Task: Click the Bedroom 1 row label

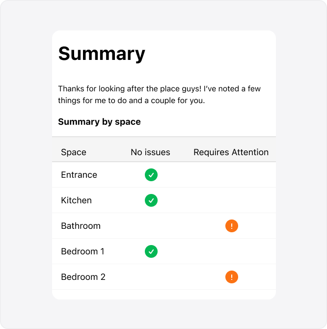Action: (x=82, y=251)
